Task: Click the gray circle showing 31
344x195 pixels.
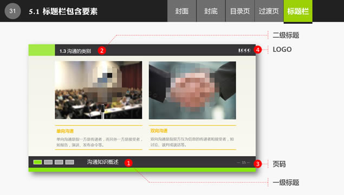Action: coord(12,11)
